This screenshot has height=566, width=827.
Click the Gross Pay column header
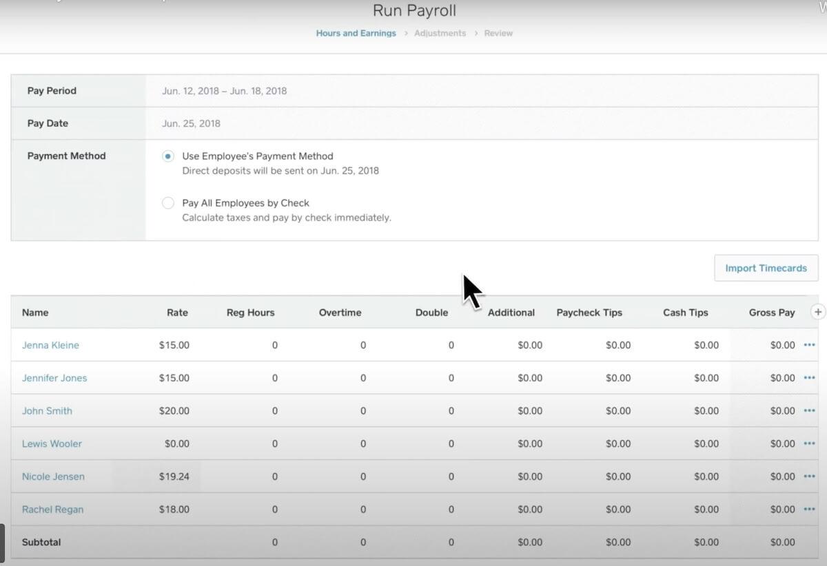pyautogui.click(x=772, y=313)
